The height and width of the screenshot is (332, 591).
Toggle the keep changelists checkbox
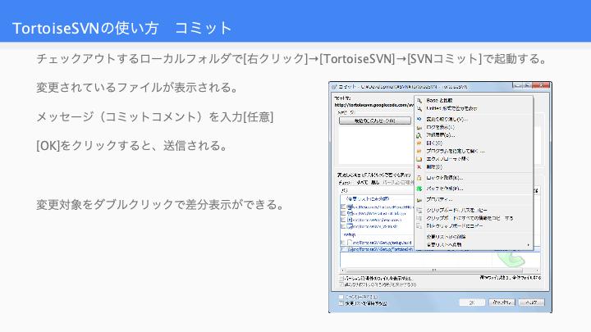click(341, 303)
